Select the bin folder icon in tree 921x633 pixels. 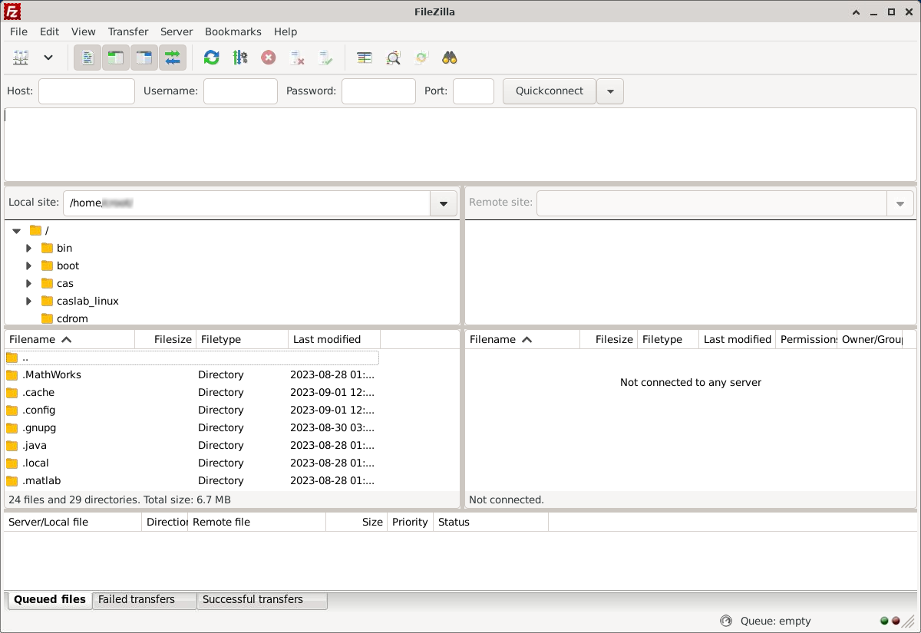(48, 248)
